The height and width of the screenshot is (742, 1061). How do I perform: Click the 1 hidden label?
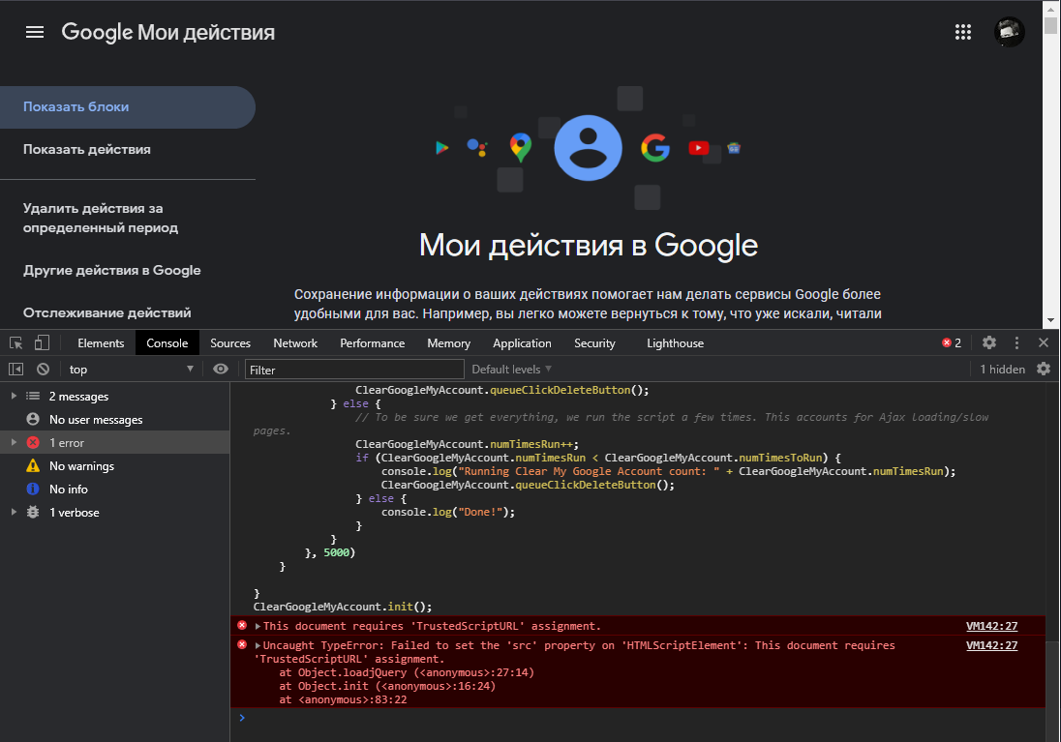click(1002, 369)
